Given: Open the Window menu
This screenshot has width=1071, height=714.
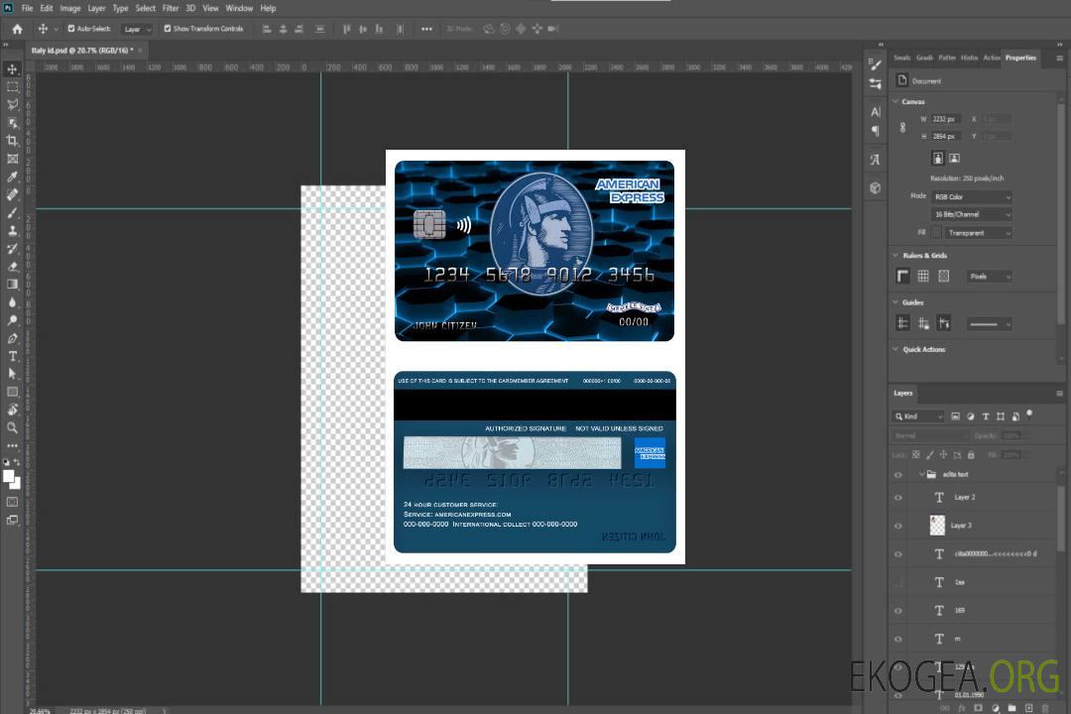Looking at the screenshot, I should [239, 8].
